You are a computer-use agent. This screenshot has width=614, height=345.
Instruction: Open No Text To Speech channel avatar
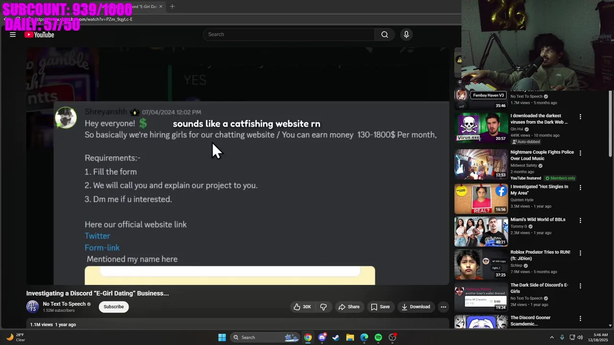(33, 307)
